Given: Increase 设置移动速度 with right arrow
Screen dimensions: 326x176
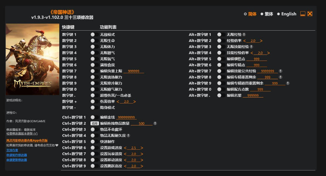Looking at the screenshot, I should pos(142,160).
